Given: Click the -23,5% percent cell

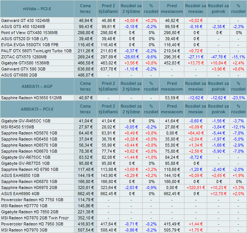Looking at the screenshot, I should coord(238,98).
